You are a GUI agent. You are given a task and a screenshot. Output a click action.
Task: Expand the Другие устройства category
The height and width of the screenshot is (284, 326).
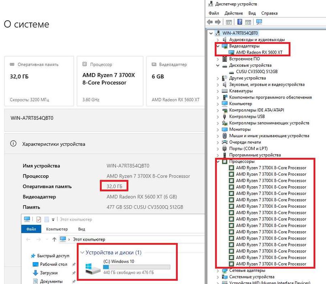(x=218, y=78)
